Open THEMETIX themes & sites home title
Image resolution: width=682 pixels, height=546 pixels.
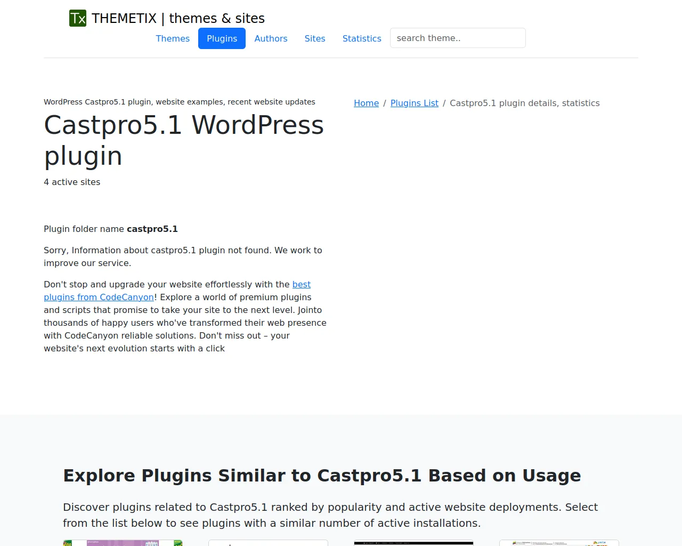178,18
